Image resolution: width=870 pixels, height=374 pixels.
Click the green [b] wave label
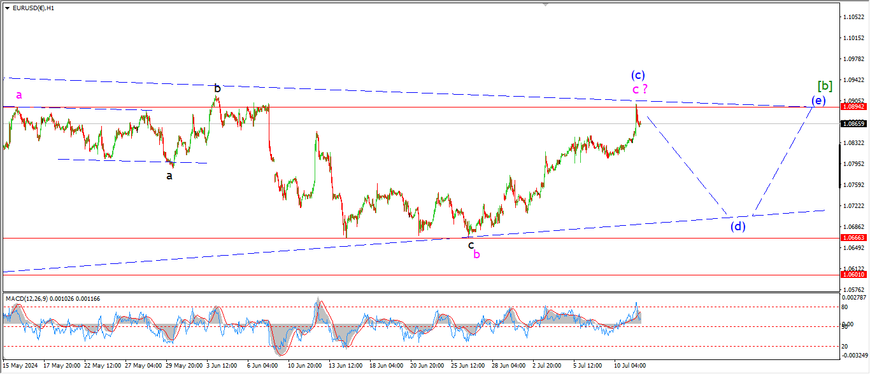tap(825, 85)
